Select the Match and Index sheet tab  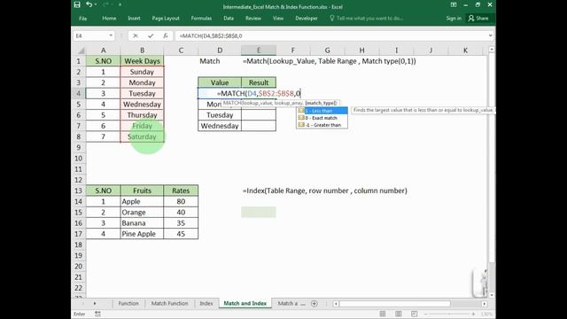pyautogui.click(x=245, y=303)
